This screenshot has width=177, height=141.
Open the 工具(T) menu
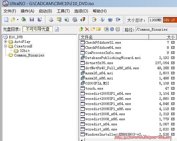click(63, 11)
